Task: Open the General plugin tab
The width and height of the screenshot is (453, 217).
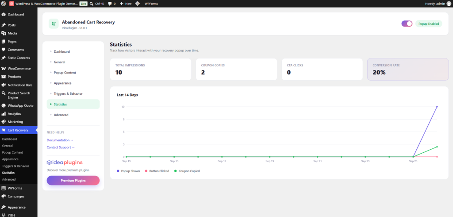Action: pyautogui.click(x=73, y=62)
